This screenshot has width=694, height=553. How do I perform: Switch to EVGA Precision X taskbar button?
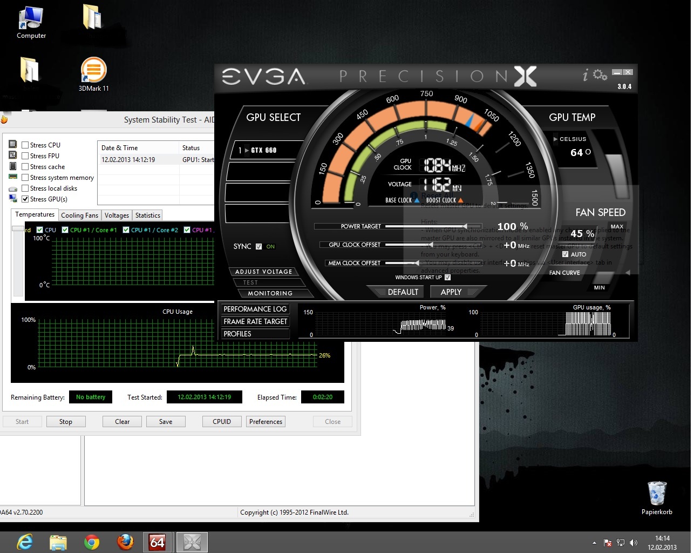(x=192, y=542)
